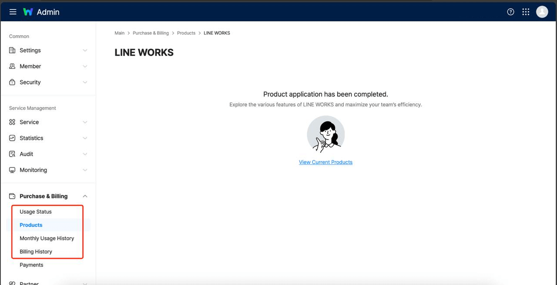Open Usage Status in sidebar
The image size is (557, 285).
tap(36, 212)
